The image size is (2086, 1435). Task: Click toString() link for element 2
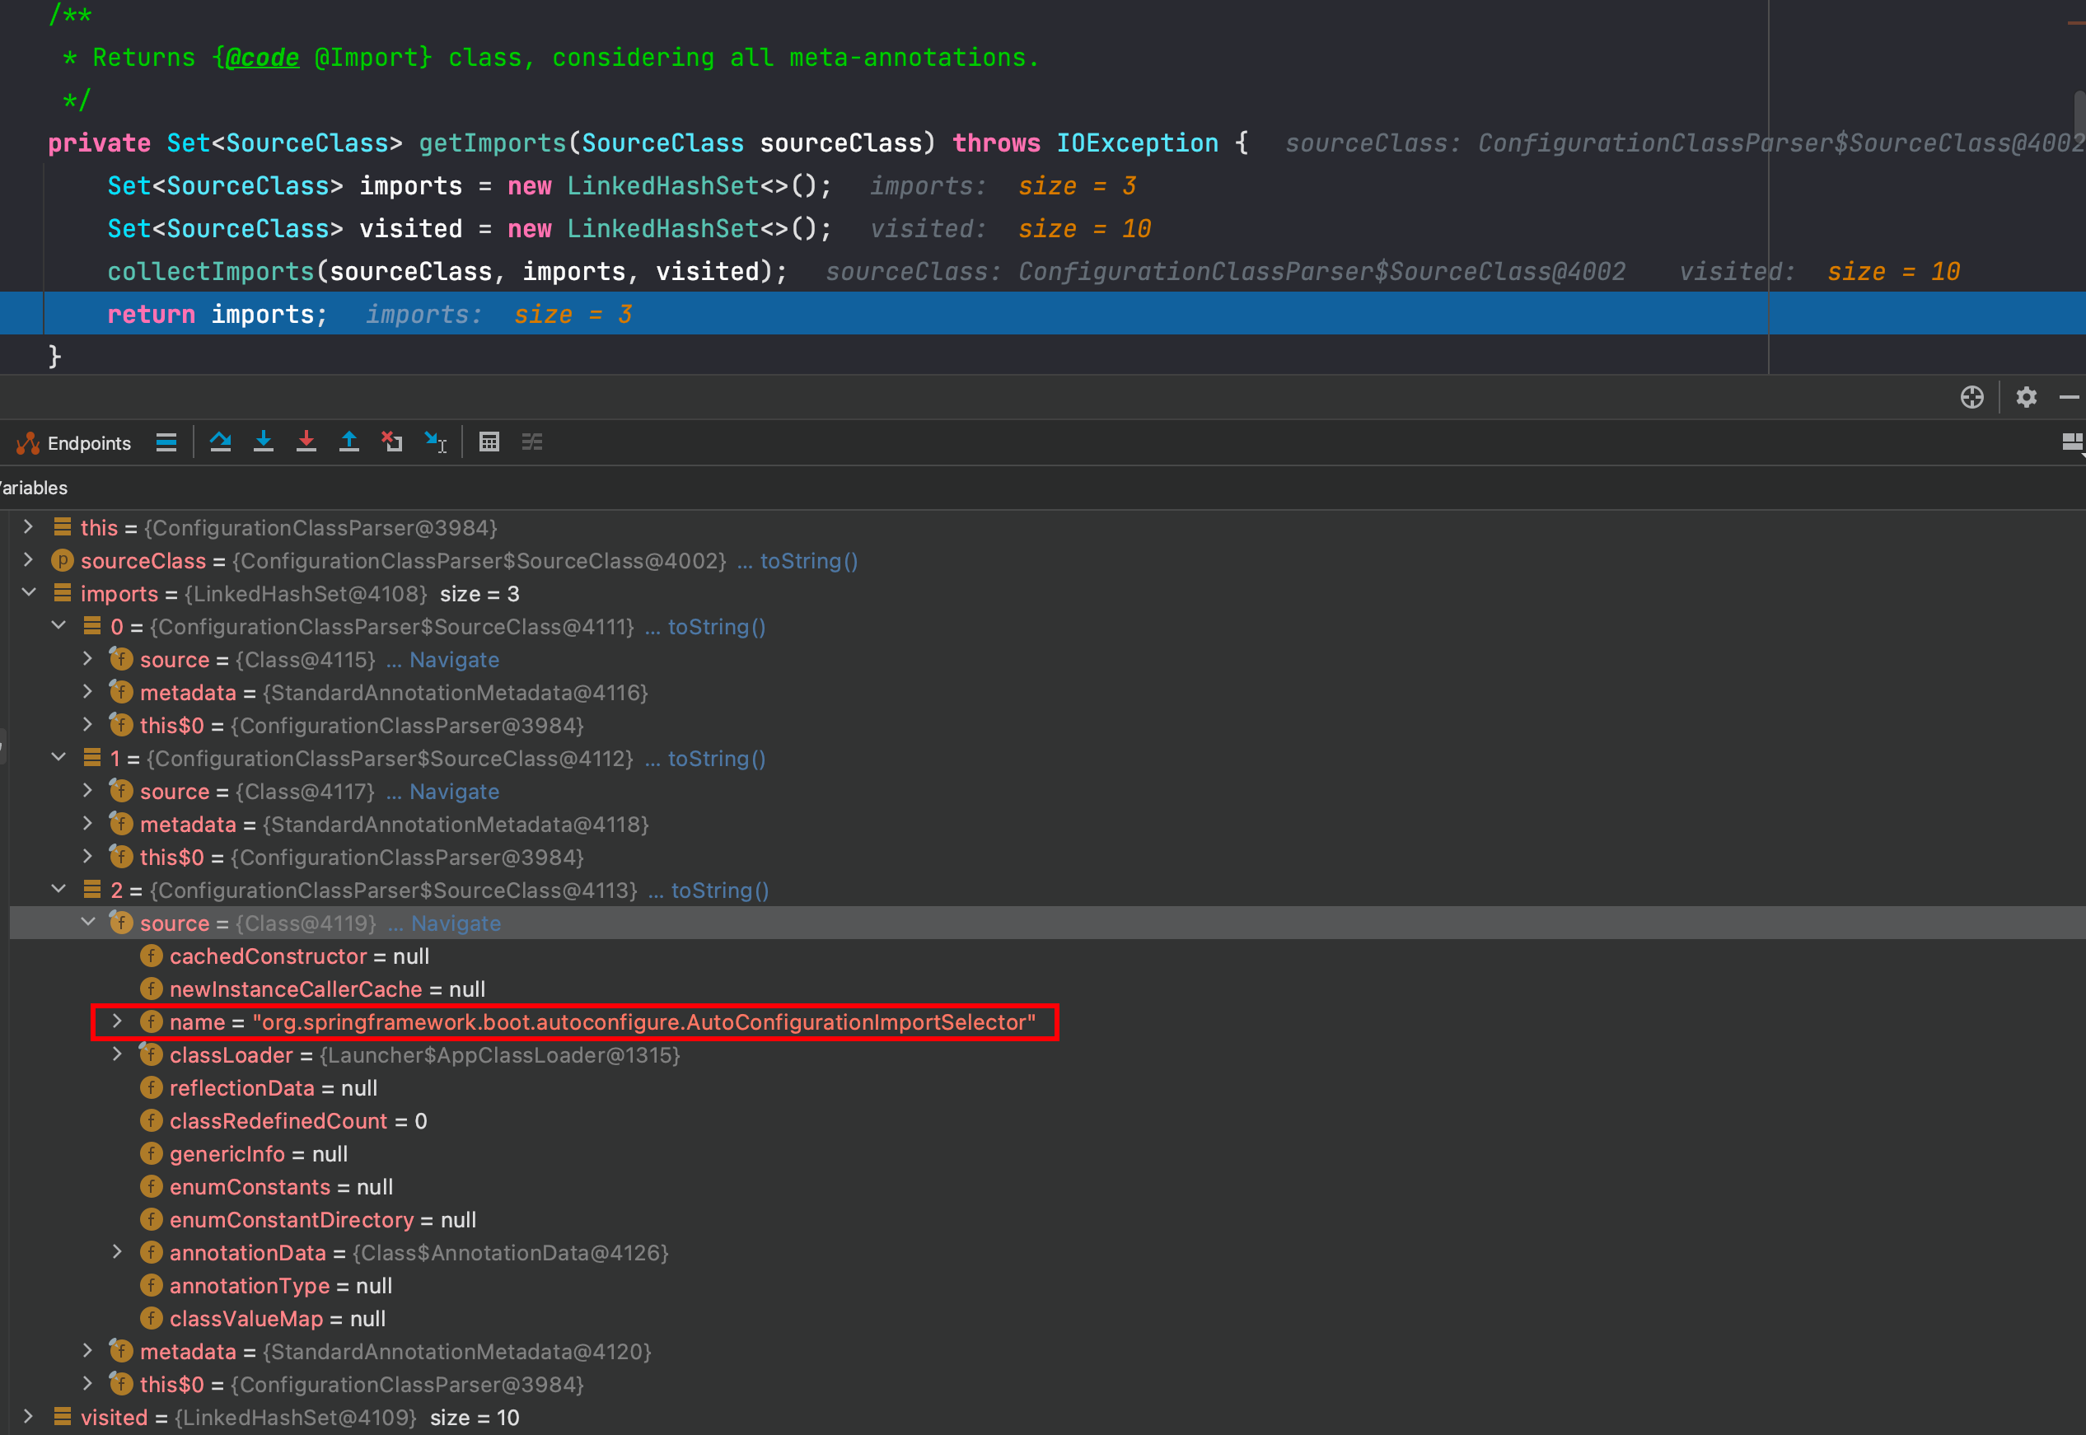(x=720, y=890)
